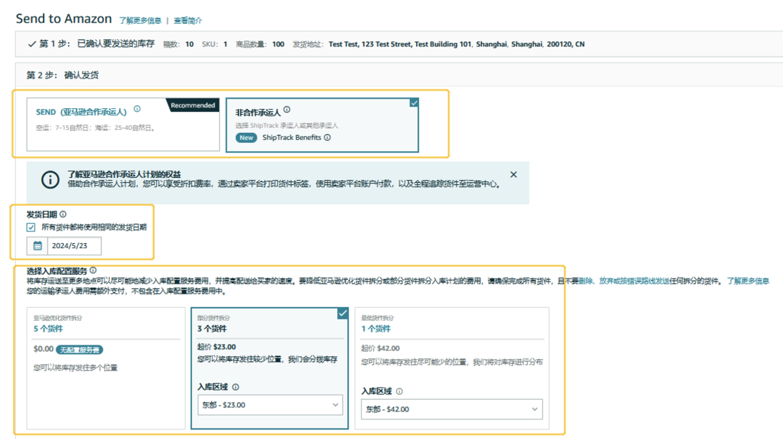Click 了解更多信息 link beside Send to Amazon

pos(140,21)
